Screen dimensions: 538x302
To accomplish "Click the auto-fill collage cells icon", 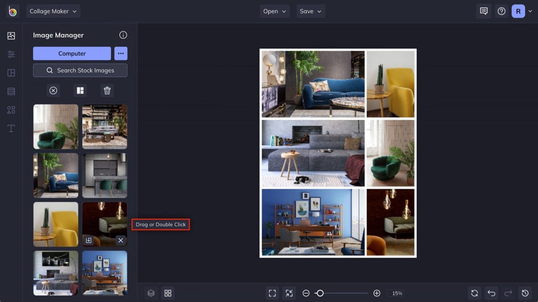I will [x=80, y=91].
